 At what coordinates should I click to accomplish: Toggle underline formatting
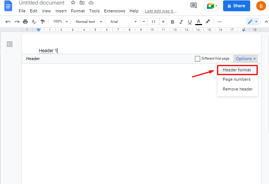click(x=190, y=22)
